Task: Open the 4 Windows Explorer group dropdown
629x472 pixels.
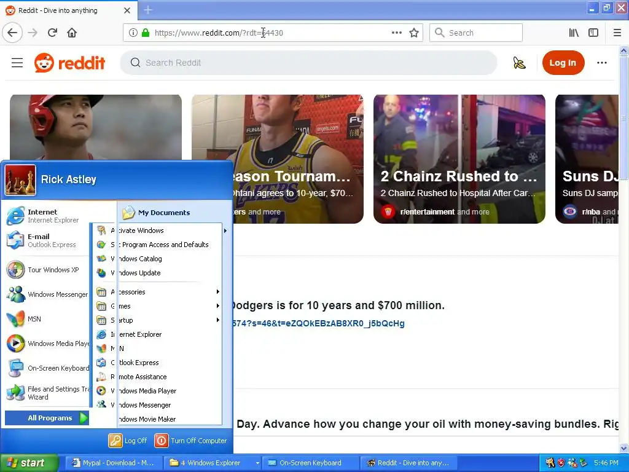Action: click(x=257, y=463)
